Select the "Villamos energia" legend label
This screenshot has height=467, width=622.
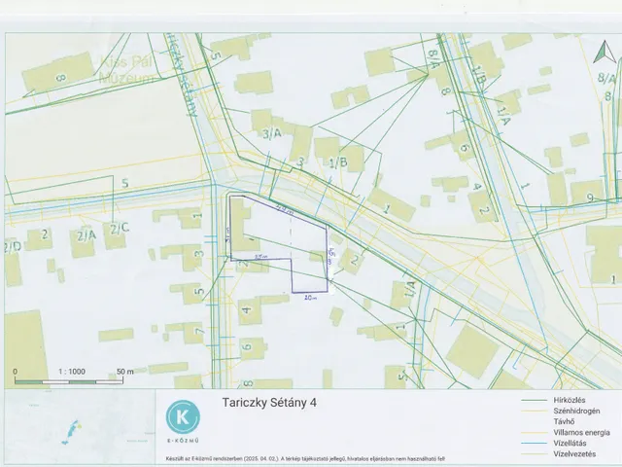tap(581, 432)
